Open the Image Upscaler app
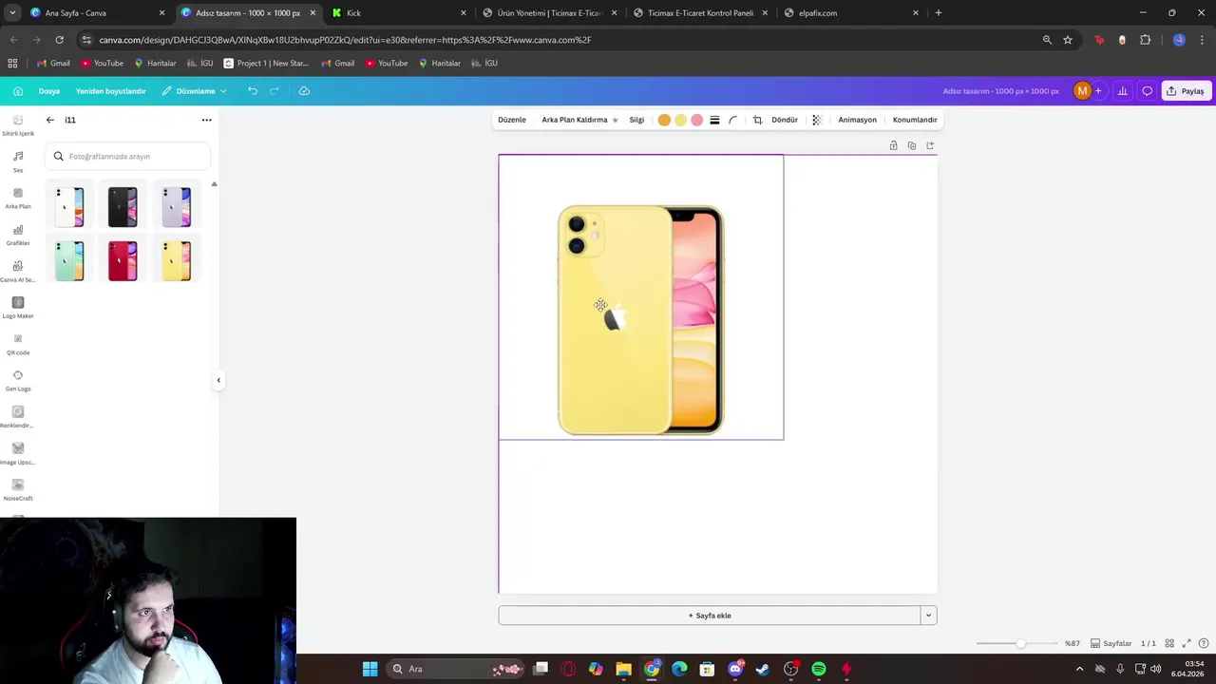 (17, 453)
